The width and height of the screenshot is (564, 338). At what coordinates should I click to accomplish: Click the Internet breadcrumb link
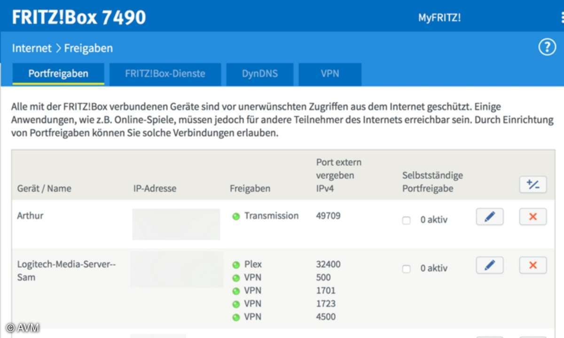click(32, 48)
